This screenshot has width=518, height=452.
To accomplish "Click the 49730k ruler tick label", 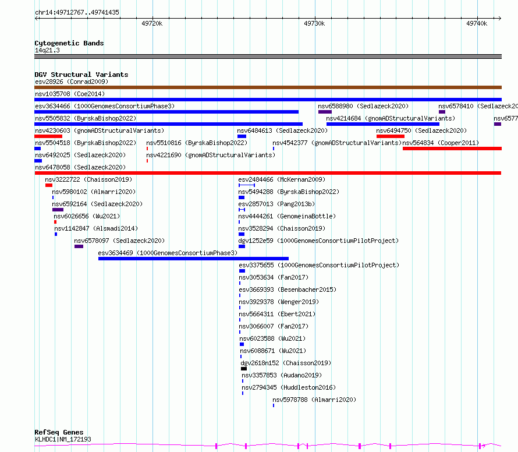I will (314, 23).
